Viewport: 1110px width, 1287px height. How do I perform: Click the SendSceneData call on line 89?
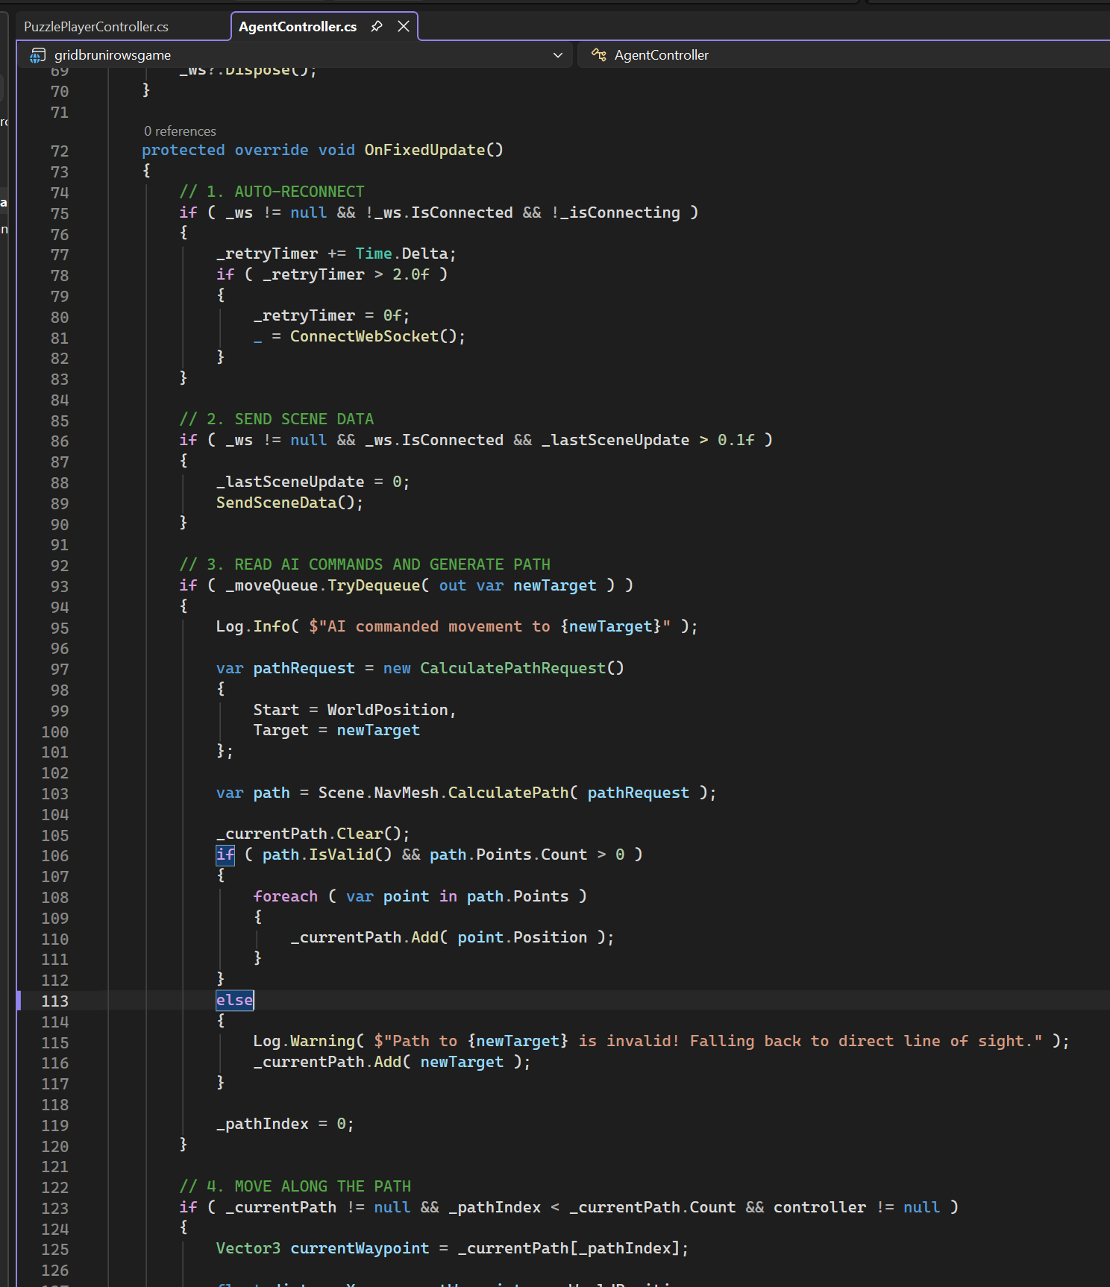pyautogui.click(x=276, y=503)
